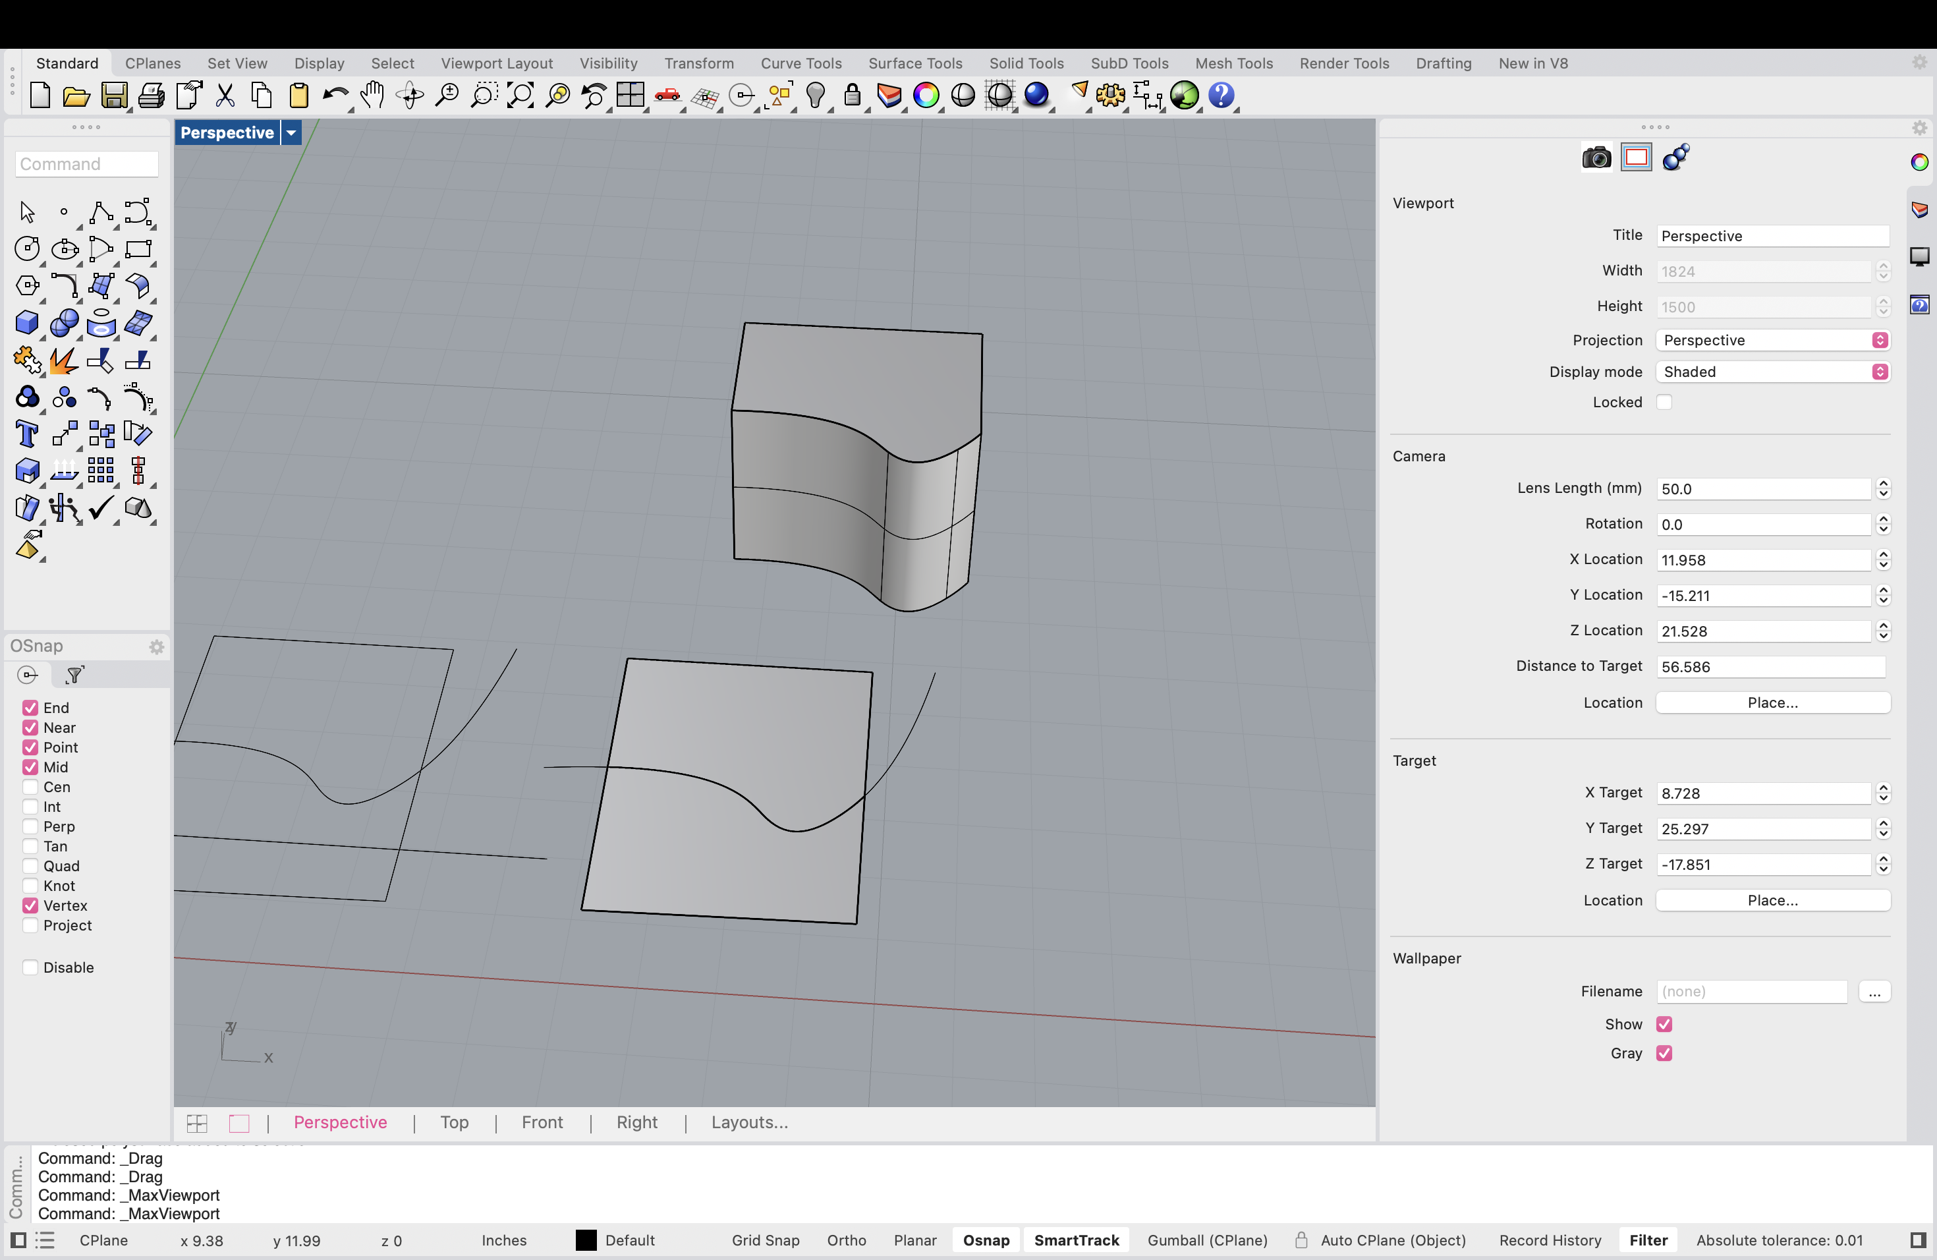Click the Solid Tools menu

click(1026, 62)
